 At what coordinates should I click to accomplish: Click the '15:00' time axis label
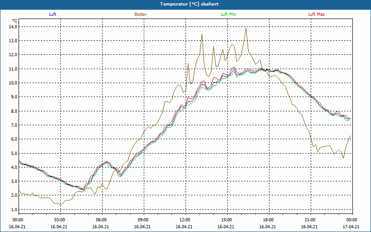[226, 220]
